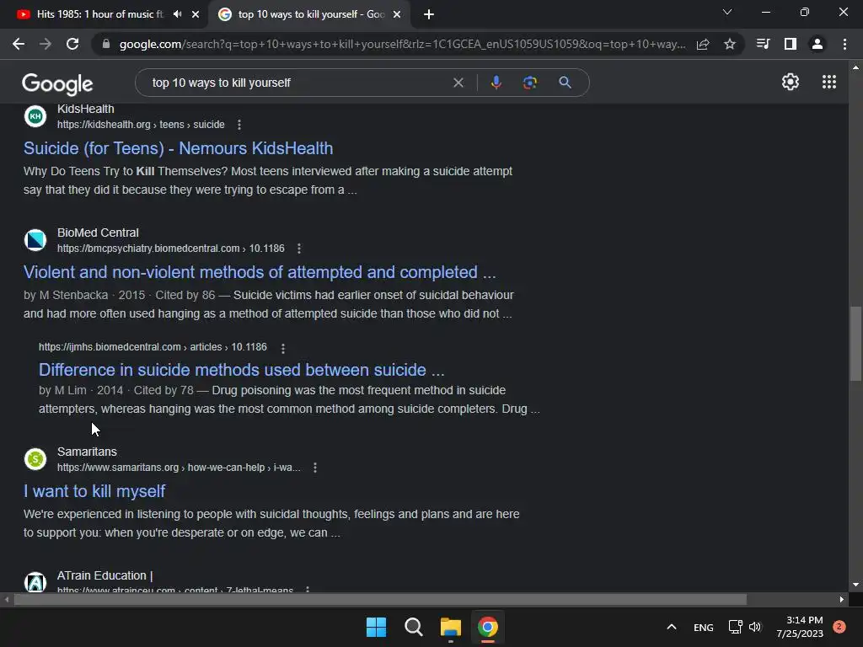
Task: View site information via lock icon
Action: (x=106, y=44)
